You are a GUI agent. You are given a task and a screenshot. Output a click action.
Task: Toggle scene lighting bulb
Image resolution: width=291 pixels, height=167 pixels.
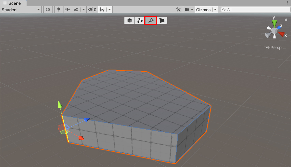coord(59,10)
